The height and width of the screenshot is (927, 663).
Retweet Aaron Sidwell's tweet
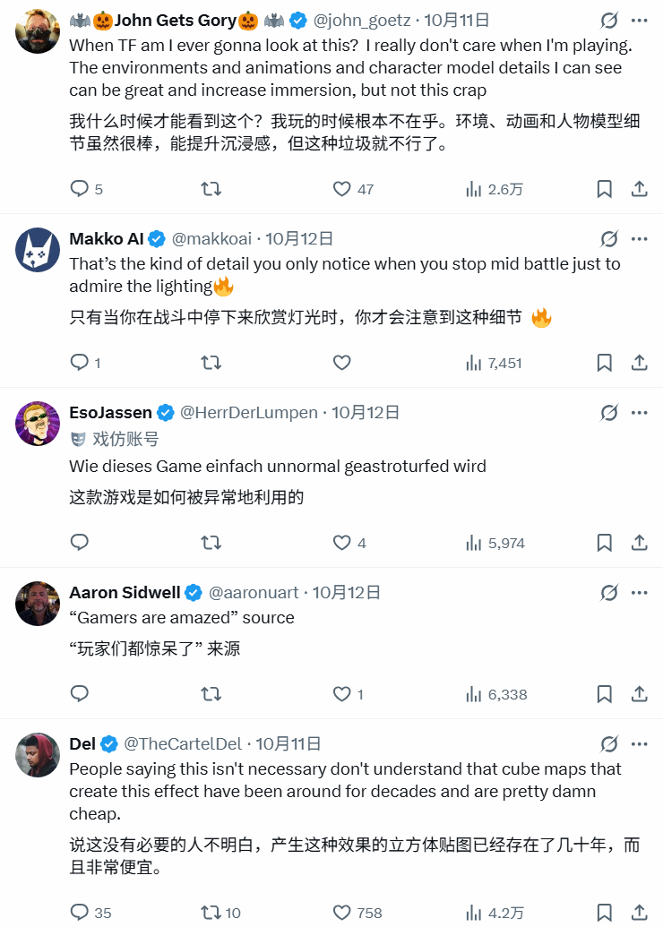click(x=211, y=694)
